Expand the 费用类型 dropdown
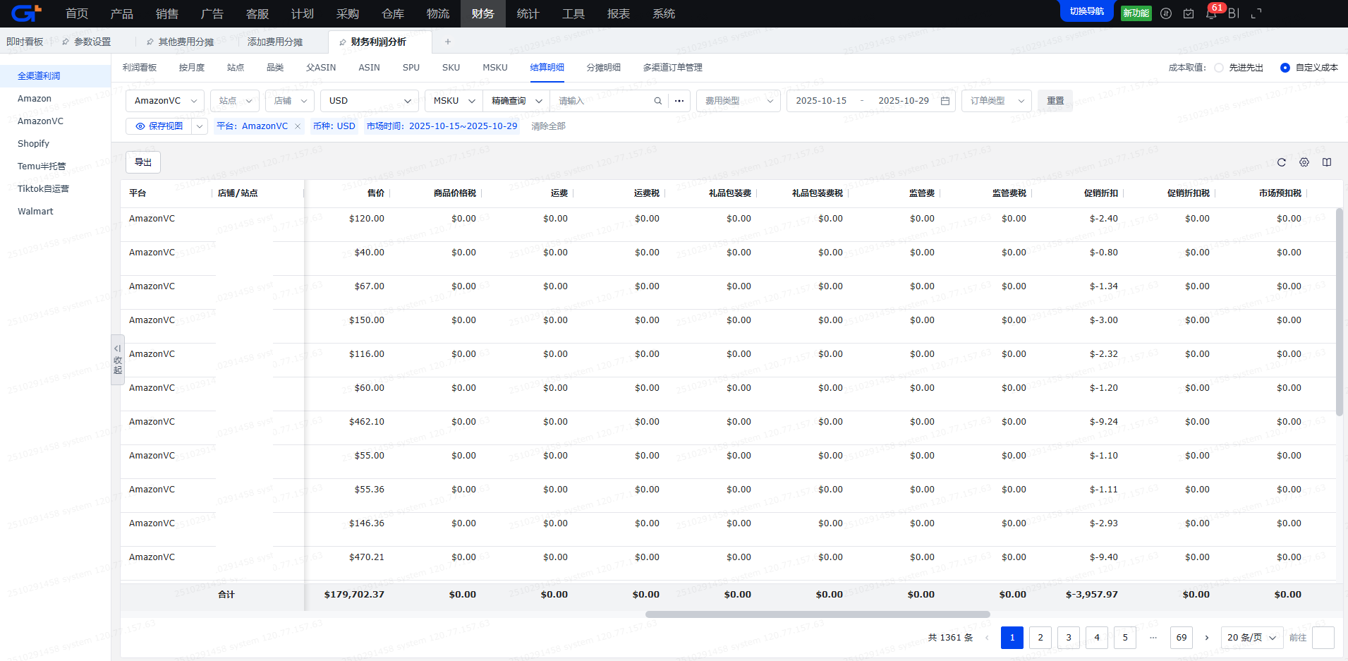Screen dimensions: 1348x661 [738, 101]
